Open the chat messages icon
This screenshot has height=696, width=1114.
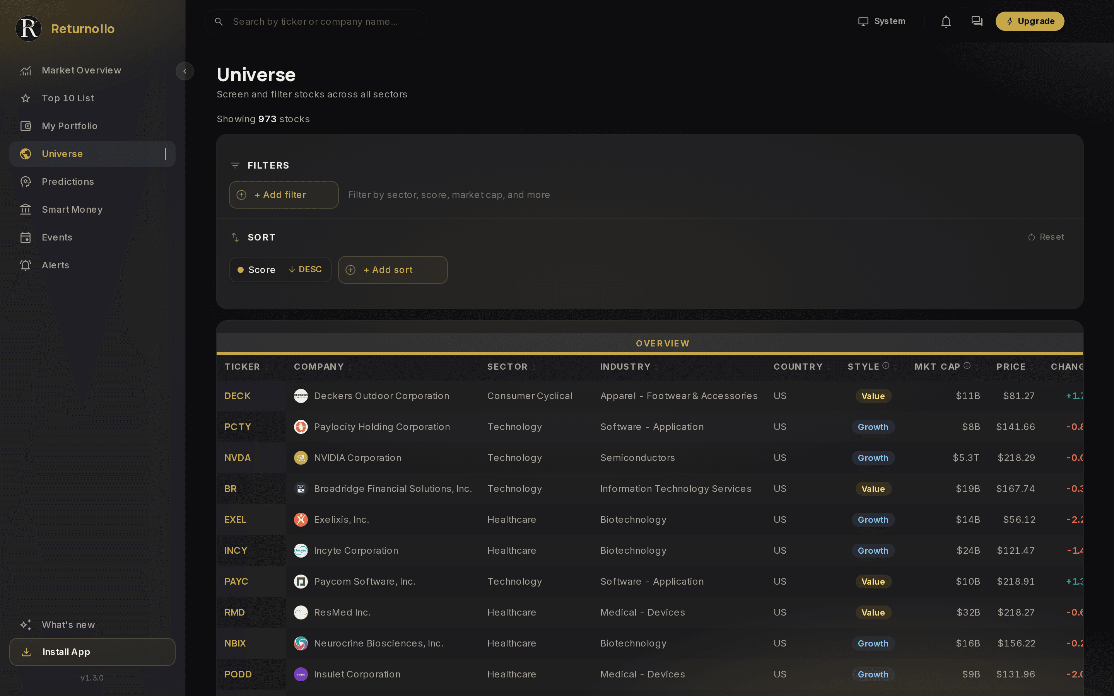[976, 21]
